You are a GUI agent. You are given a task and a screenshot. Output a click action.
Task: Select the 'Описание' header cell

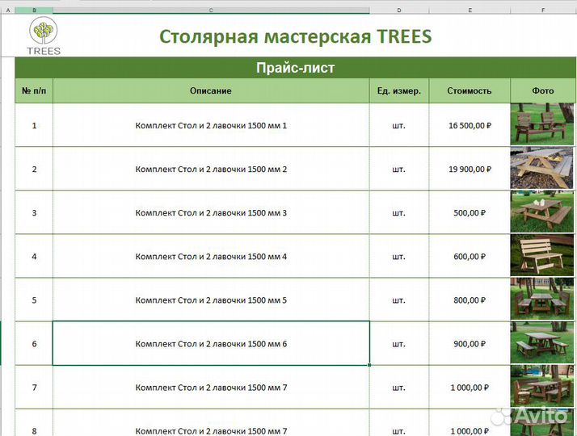211,91
